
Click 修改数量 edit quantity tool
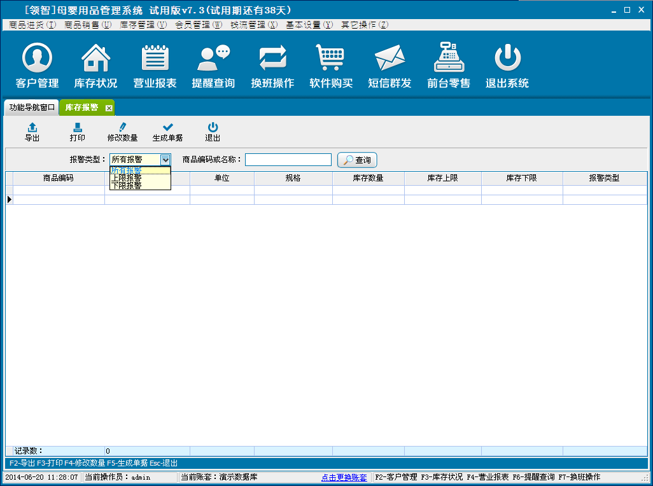122,132
